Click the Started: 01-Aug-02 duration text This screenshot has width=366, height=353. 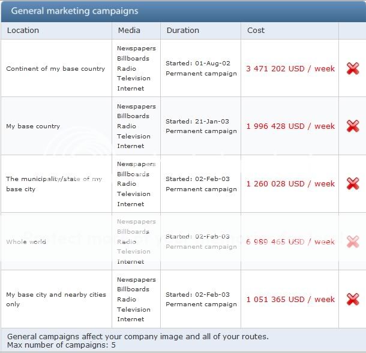point(197,63)
